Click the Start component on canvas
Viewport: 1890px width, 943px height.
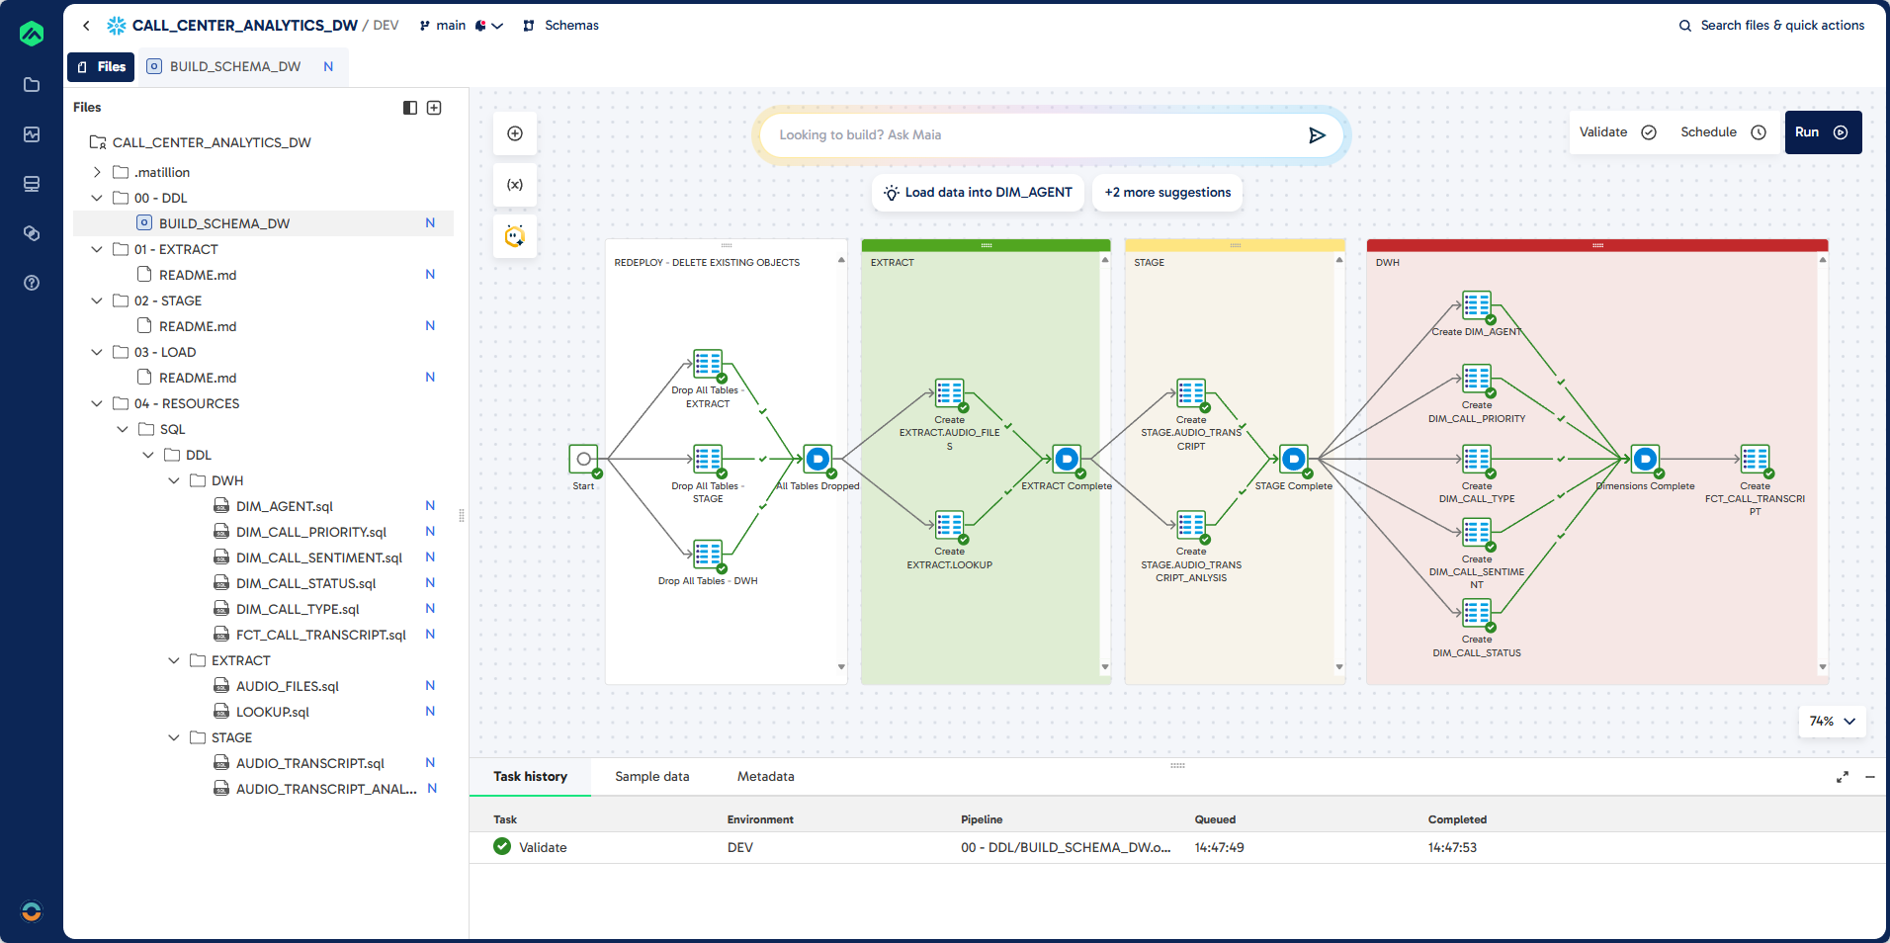(x=583, y=459)
